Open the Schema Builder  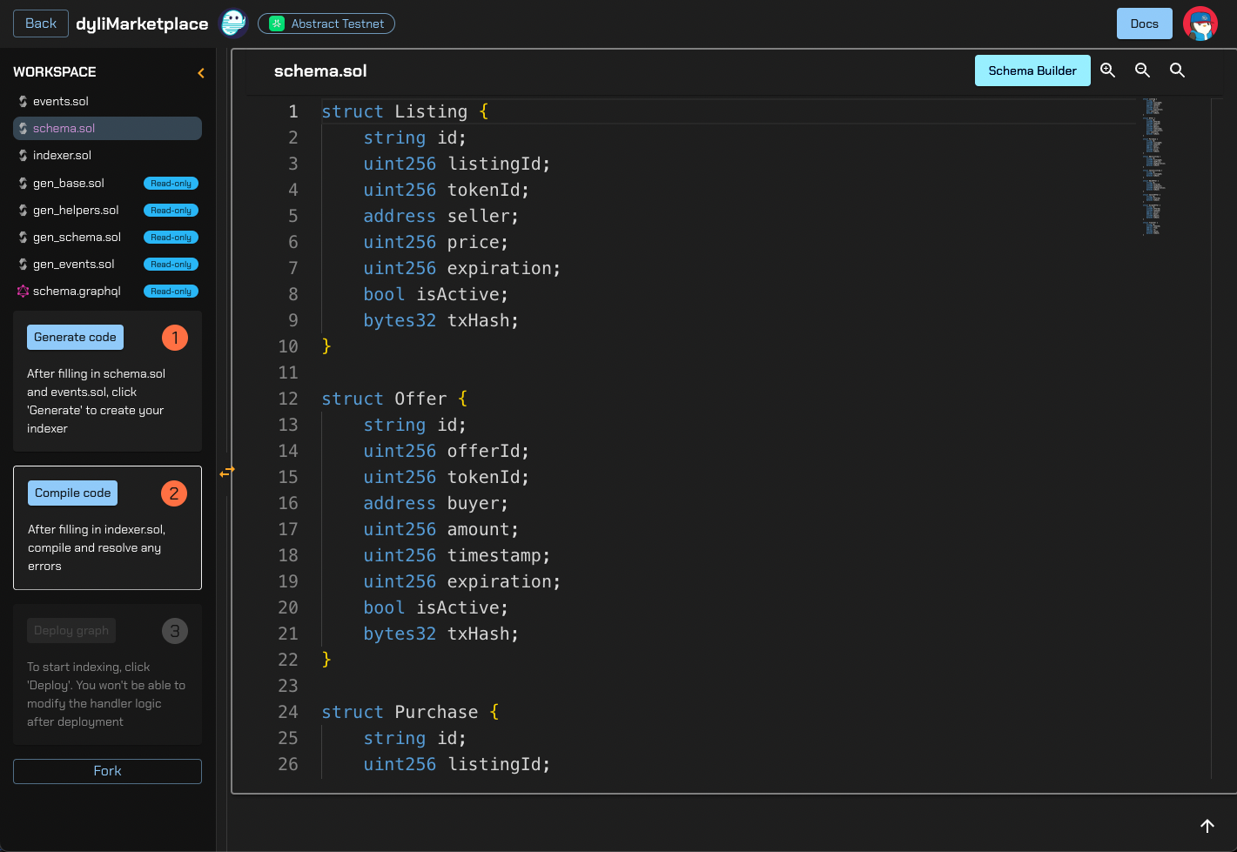click(x=1032, y=70)
